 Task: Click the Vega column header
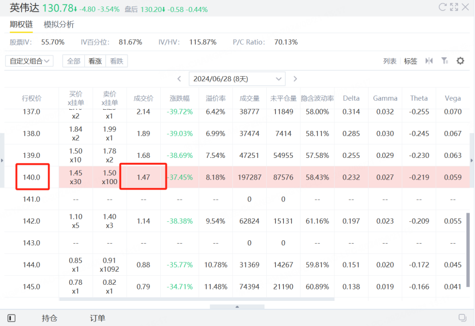point(453,98)
